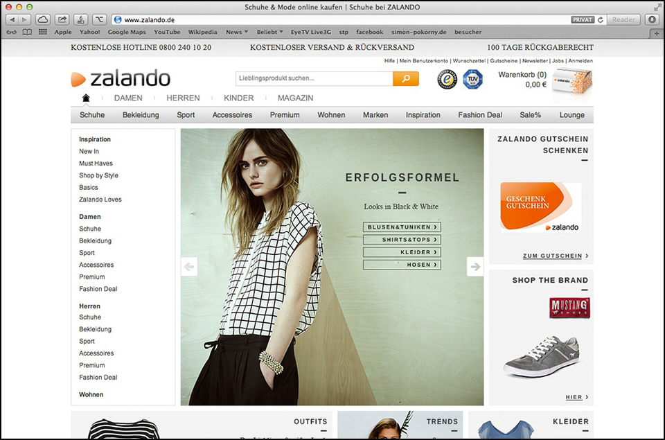Screen dimensions: 665x440
Task: Open New In in the sidebar
Action: coord(89,152)
